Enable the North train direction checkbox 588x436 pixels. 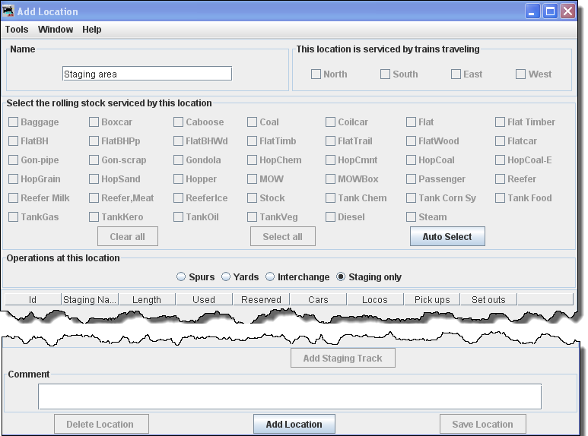[x=316, y=74]
